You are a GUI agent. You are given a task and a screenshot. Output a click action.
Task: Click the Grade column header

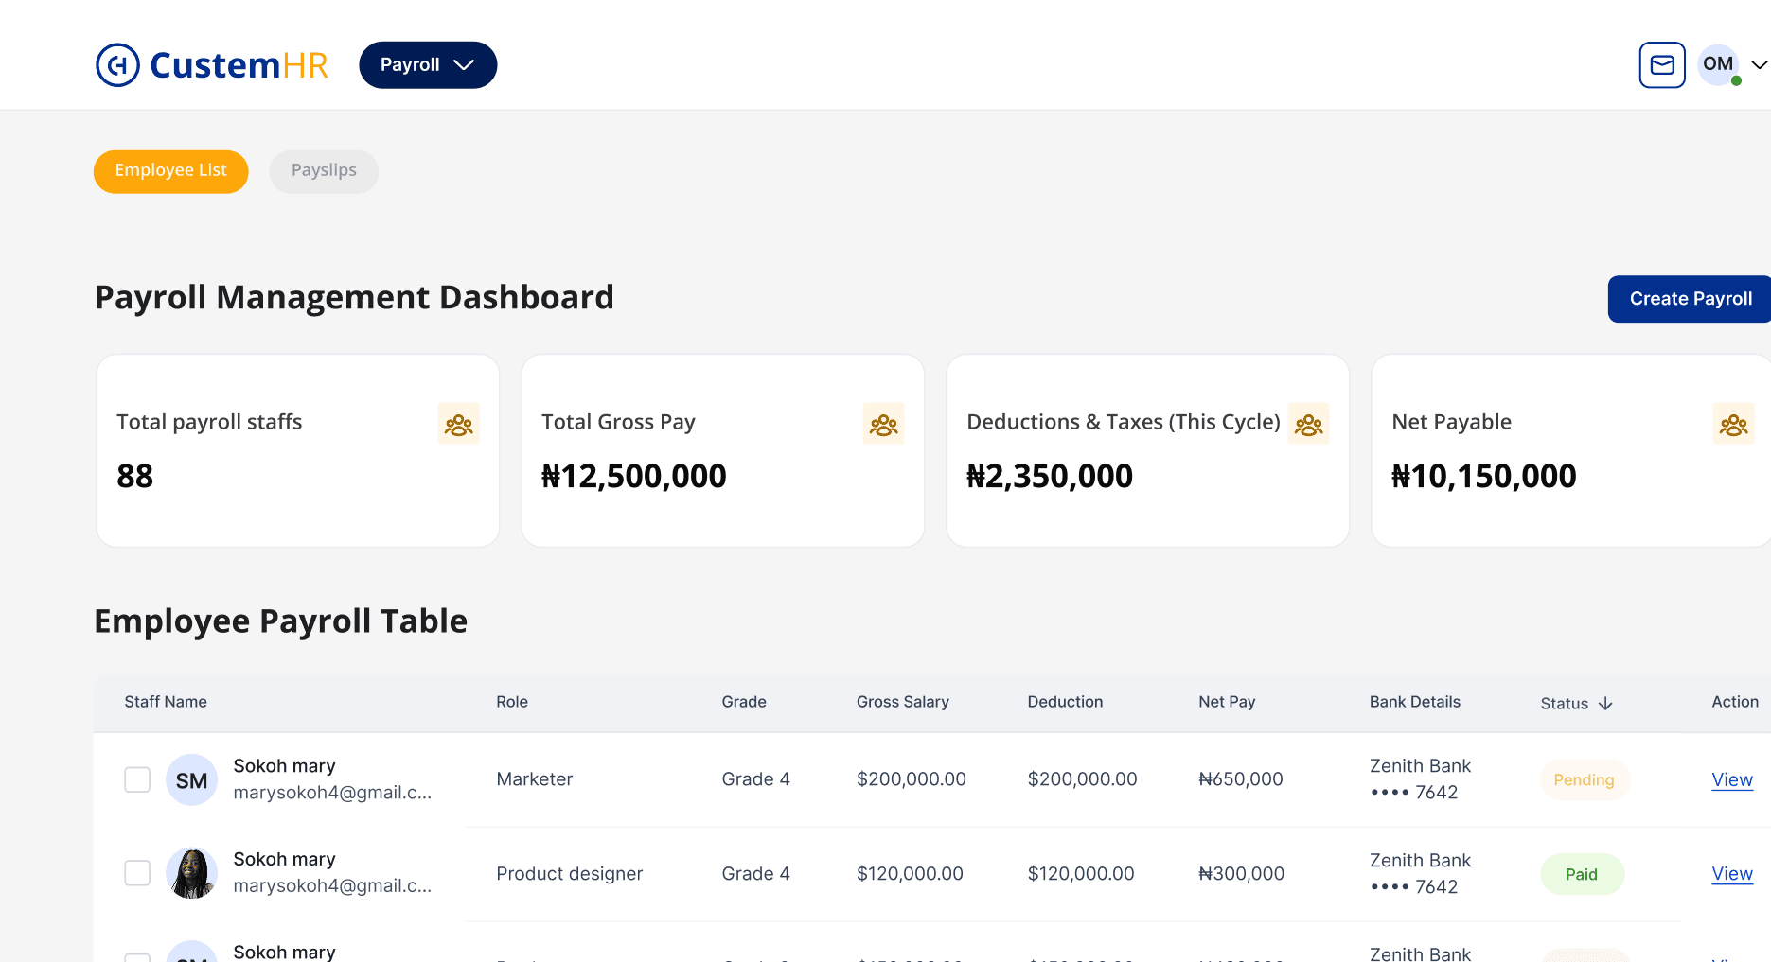[x=744, y=702]
